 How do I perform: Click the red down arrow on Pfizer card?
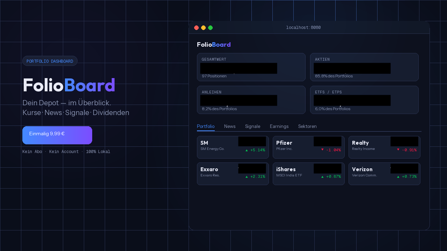(322, 150)
